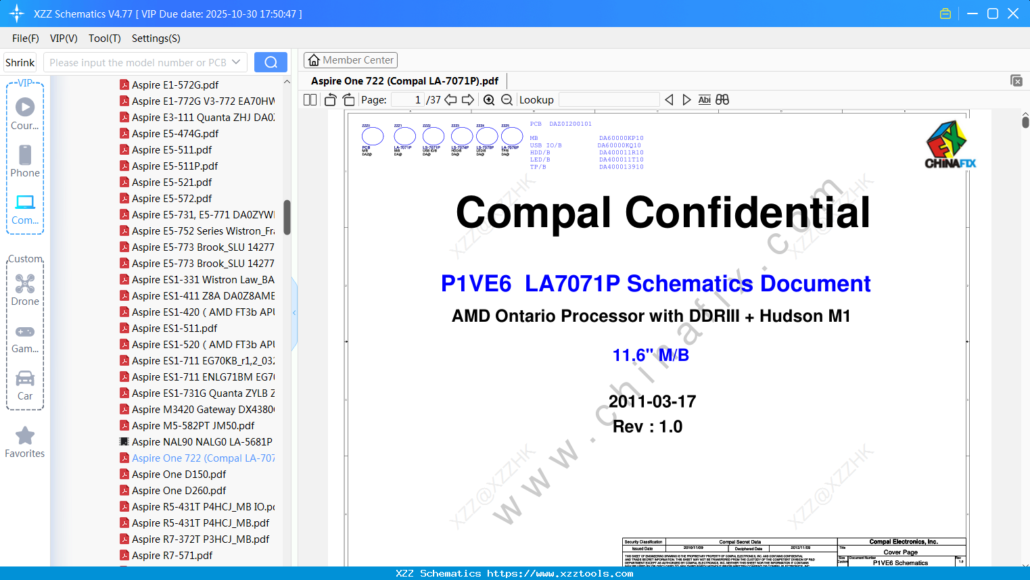
Task: Open the Tool(T) menu
Action: click(x=105, y=39)
